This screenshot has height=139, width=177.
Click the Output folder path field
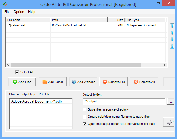click(x=124, y=101)
